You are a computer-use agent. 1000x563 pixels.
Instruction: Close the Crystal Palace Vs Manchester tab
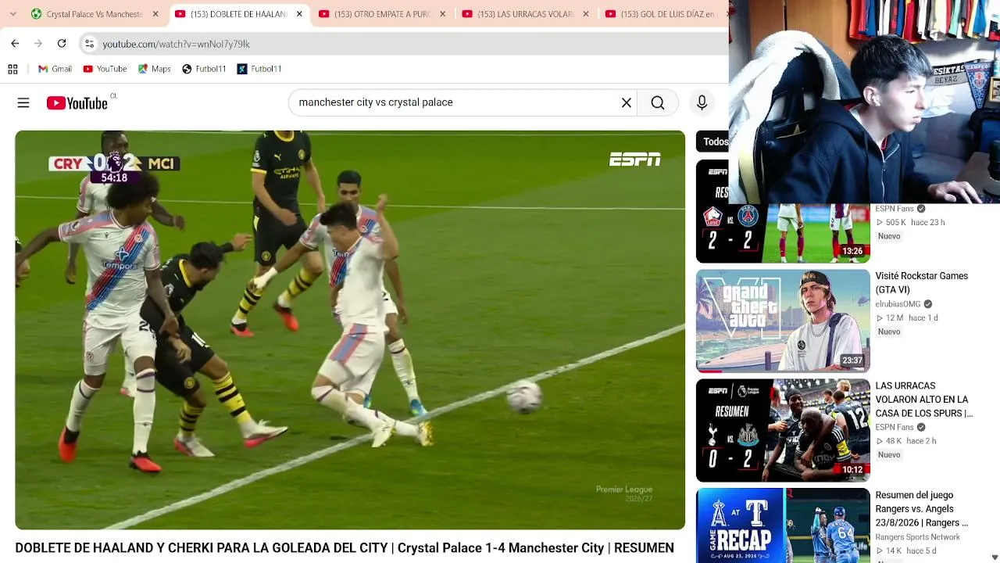point(155,14)
